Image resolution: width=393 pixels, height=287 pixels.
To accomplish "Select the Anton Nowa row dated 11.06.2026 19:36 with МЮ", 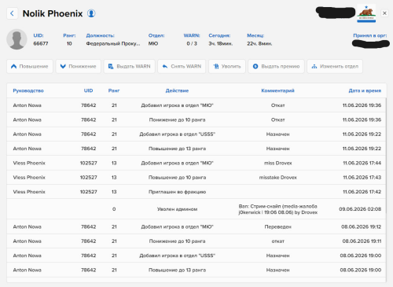I will click(x=196, y=105).
